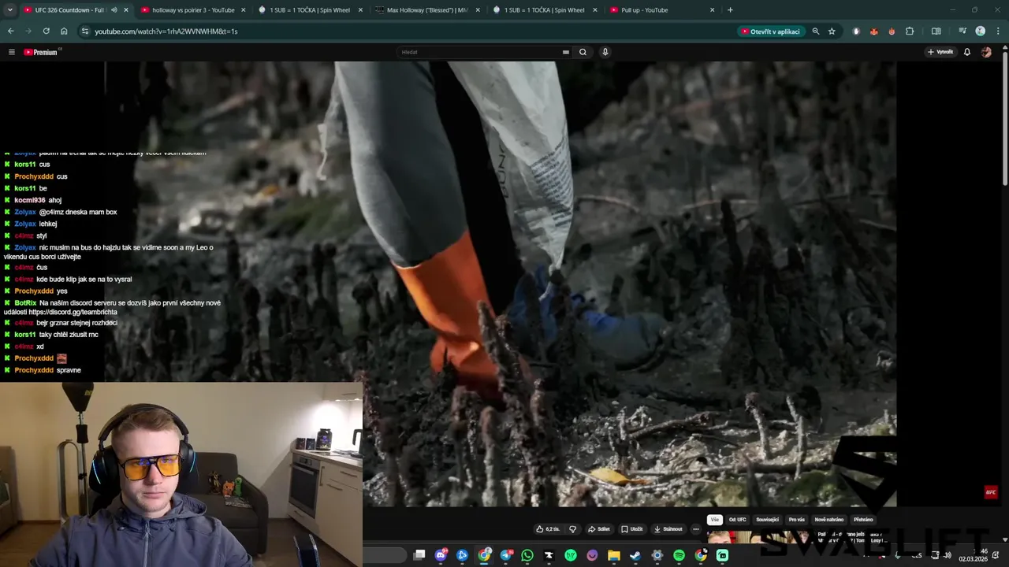Viewport: 1009px width, 567px height.
Task: Open the reading mode side panel
Action: tap(936, 31)
